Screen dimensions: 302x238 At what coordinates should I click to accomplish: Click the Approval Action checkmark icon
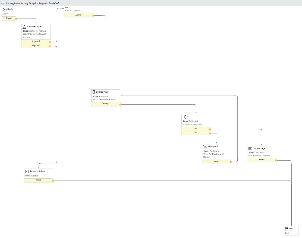27,171
